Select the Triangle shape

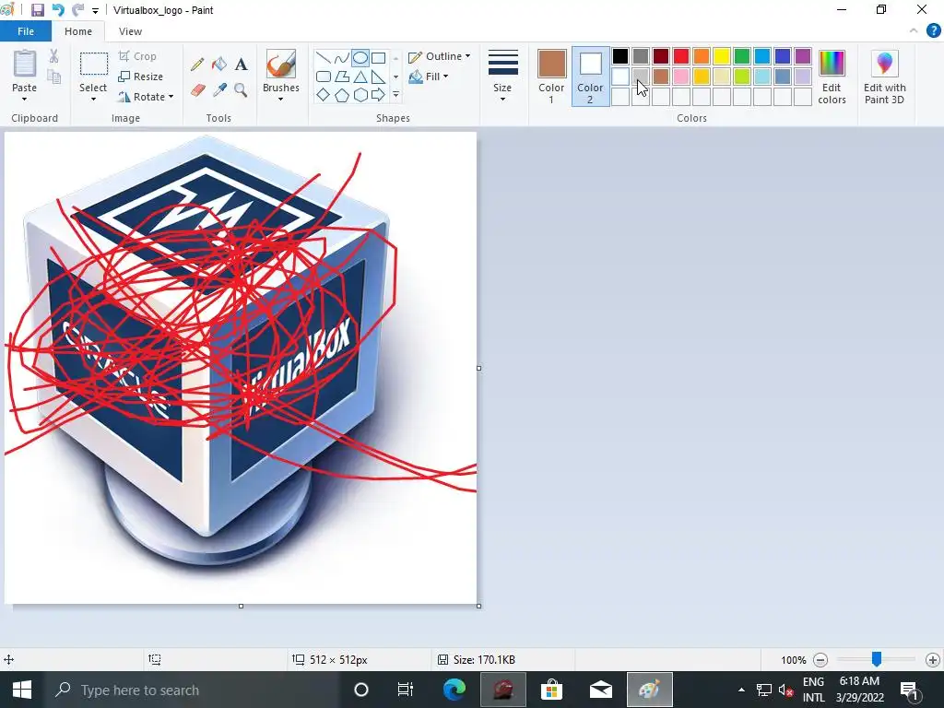(x=360, y=77)
